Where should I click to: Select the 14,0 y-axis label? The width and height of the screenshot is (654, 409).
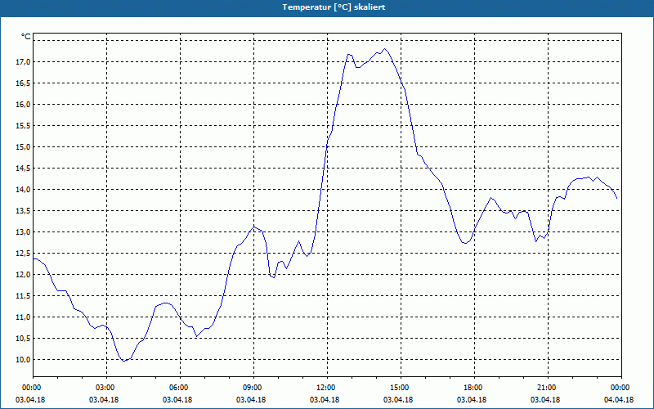click(x=23, y=190)
